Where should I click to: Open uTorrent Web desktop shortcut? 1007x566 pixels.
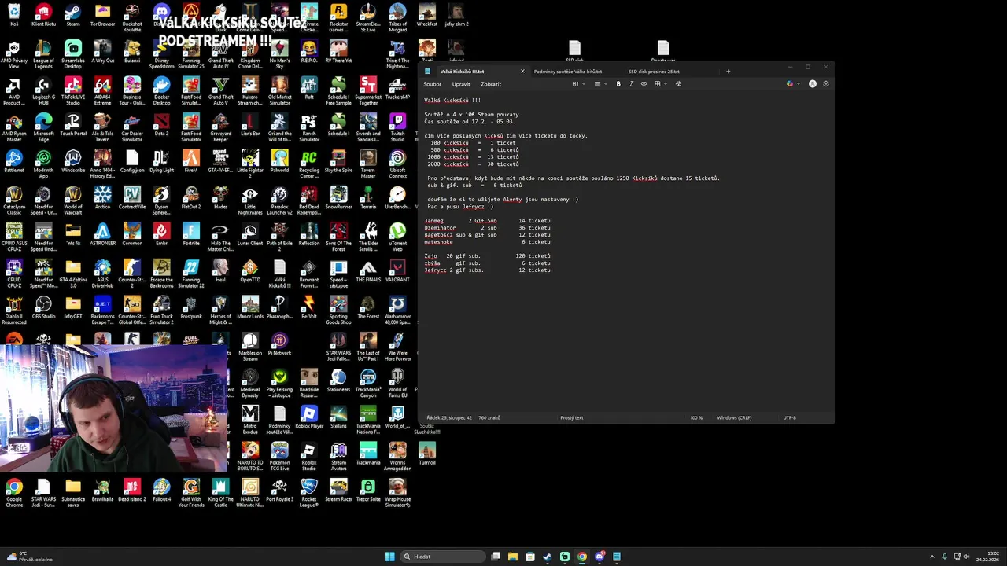[397, 237]
